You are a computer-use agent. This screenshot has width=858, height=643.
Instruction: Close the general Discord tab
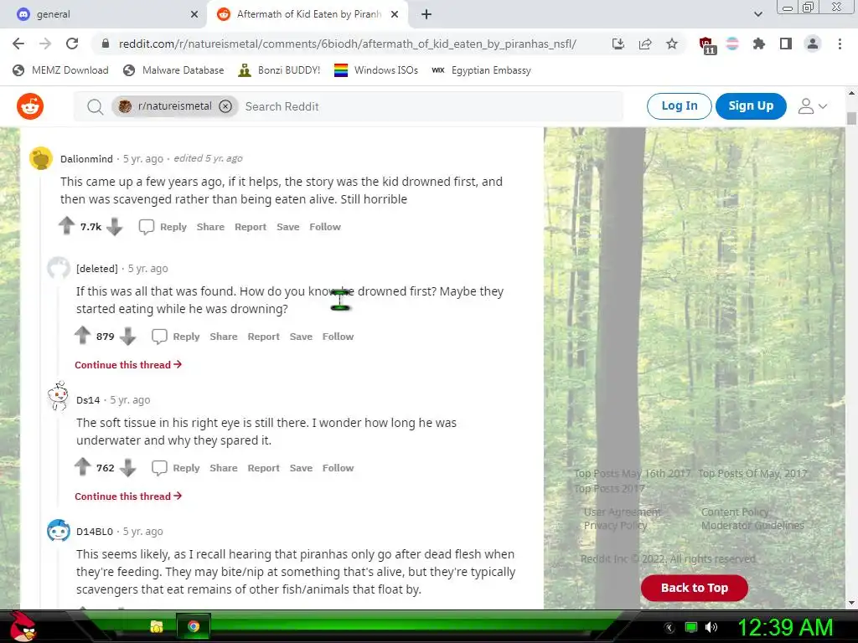pos(194,14)
